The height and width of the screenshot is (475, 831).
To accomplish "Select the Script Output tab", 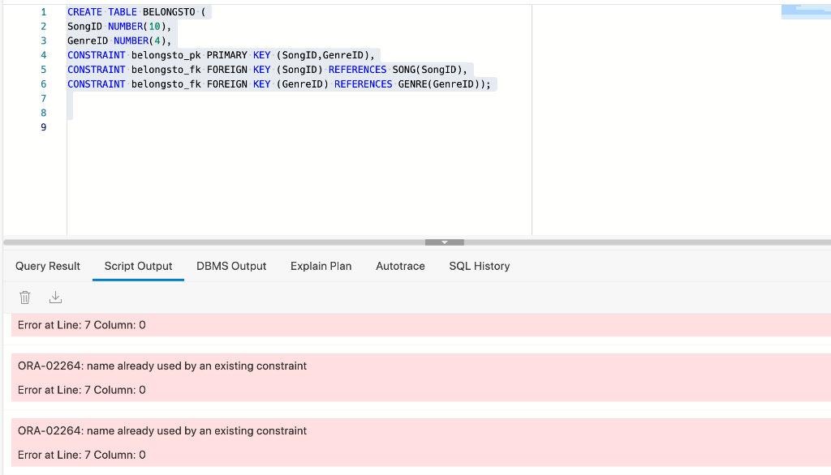I will click(138, 266).
